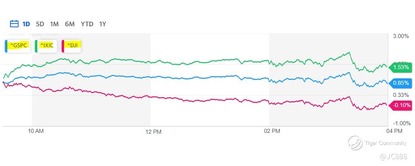Select the 1D time range tab
The width and height of the screenshot is (415, 166).
click(x=26, y=24)
